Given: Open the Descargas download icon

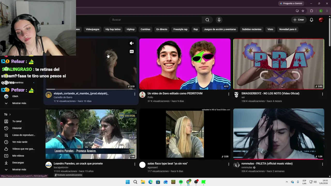Looking at the screenshot, I should click(6, 163).
